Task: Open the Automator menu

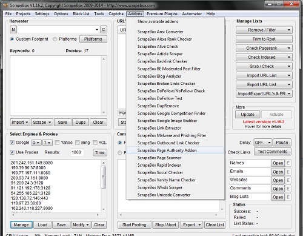Action: pyautogui.click(x=192, y=14)
